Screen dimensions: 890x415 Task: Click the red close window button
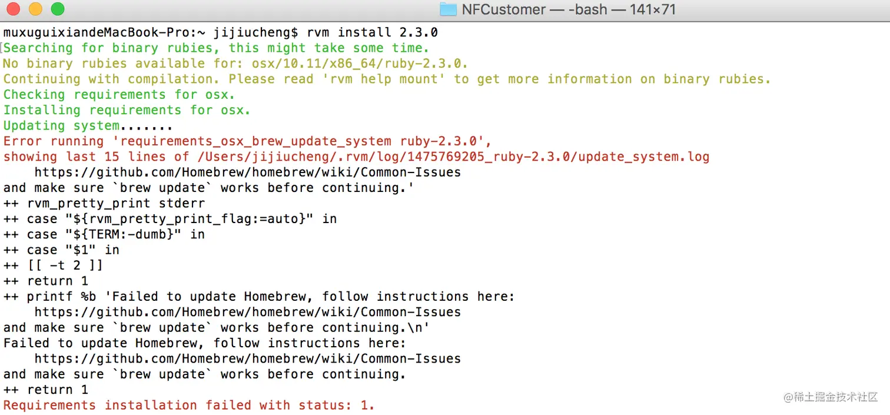tap(13, 9)
